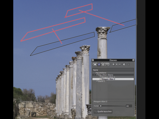Viewport: 159px width, 119px height.
Task: Click the button at the right end of the Ebenen title bar
Action: [x=133, y=60]
